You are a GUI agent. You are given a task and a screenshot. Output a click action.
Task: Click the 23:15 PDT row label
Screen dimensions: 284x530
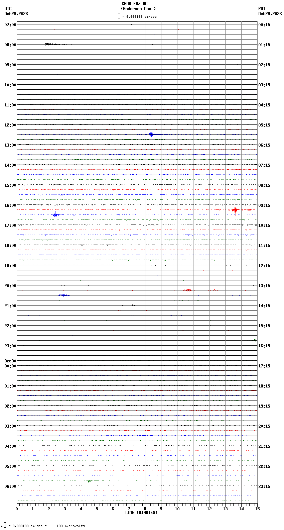point(264,487)
